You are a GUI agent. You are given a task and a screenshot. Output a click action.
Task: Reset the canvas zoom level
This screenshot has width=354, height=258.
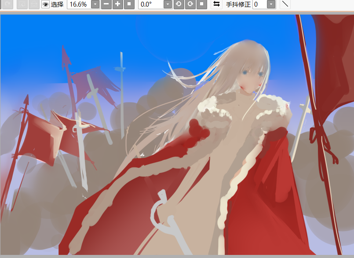point(129,4)
